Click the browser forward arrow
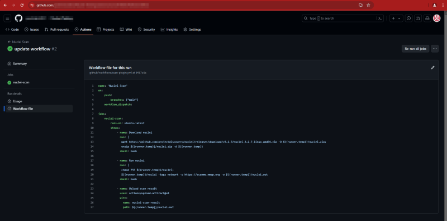The image size is (447, 221). 13,5
